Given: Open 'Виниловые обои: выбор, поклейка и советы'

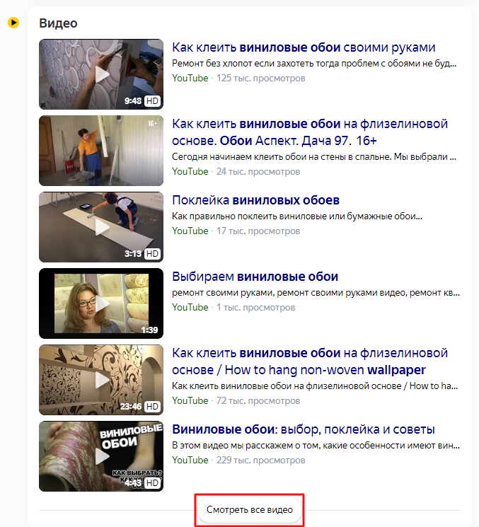Looking at the screenshot, I should tap(304, 429).
